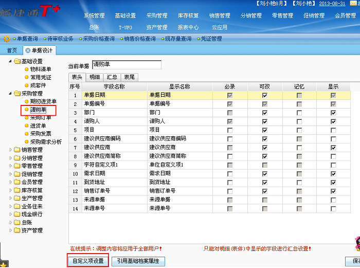Click the gear icon in the shortcut bar
The image size is (360, 268).
[x=6, y=39]
